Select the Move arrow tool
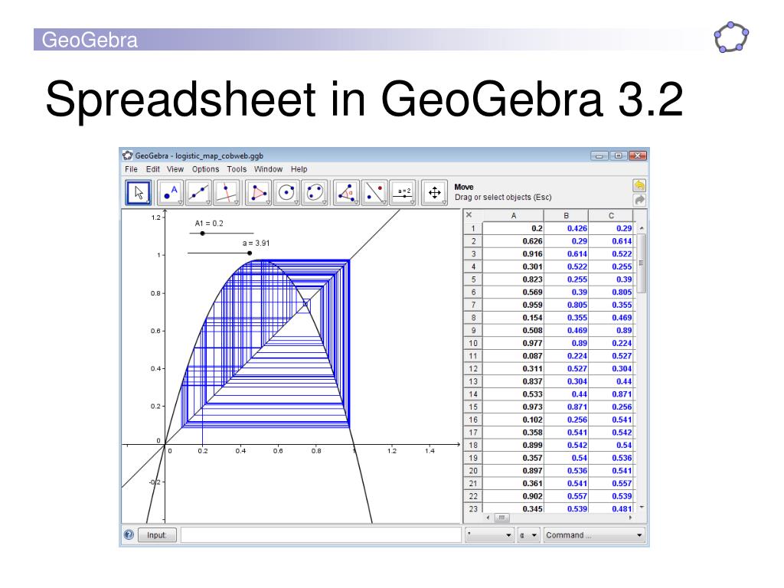Image resolution: width=784 pixels, height=588 pixels. pos(138,192)
